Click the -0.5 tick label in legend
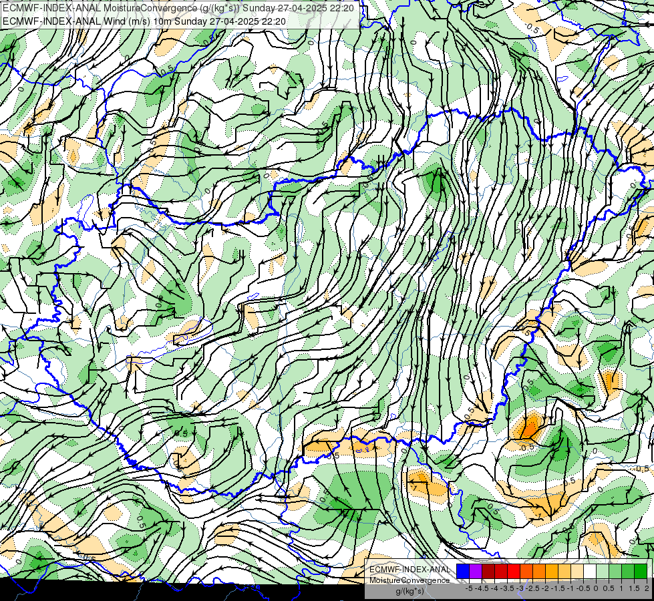The width and height of the screenshot is (654, 601). 583,588
